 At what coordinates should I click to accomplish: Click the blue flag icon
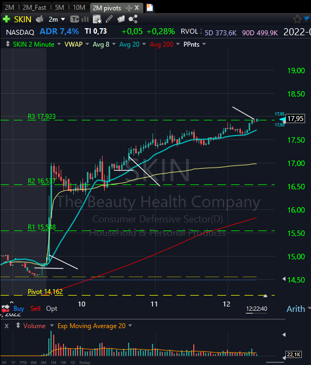click(307, 19)
